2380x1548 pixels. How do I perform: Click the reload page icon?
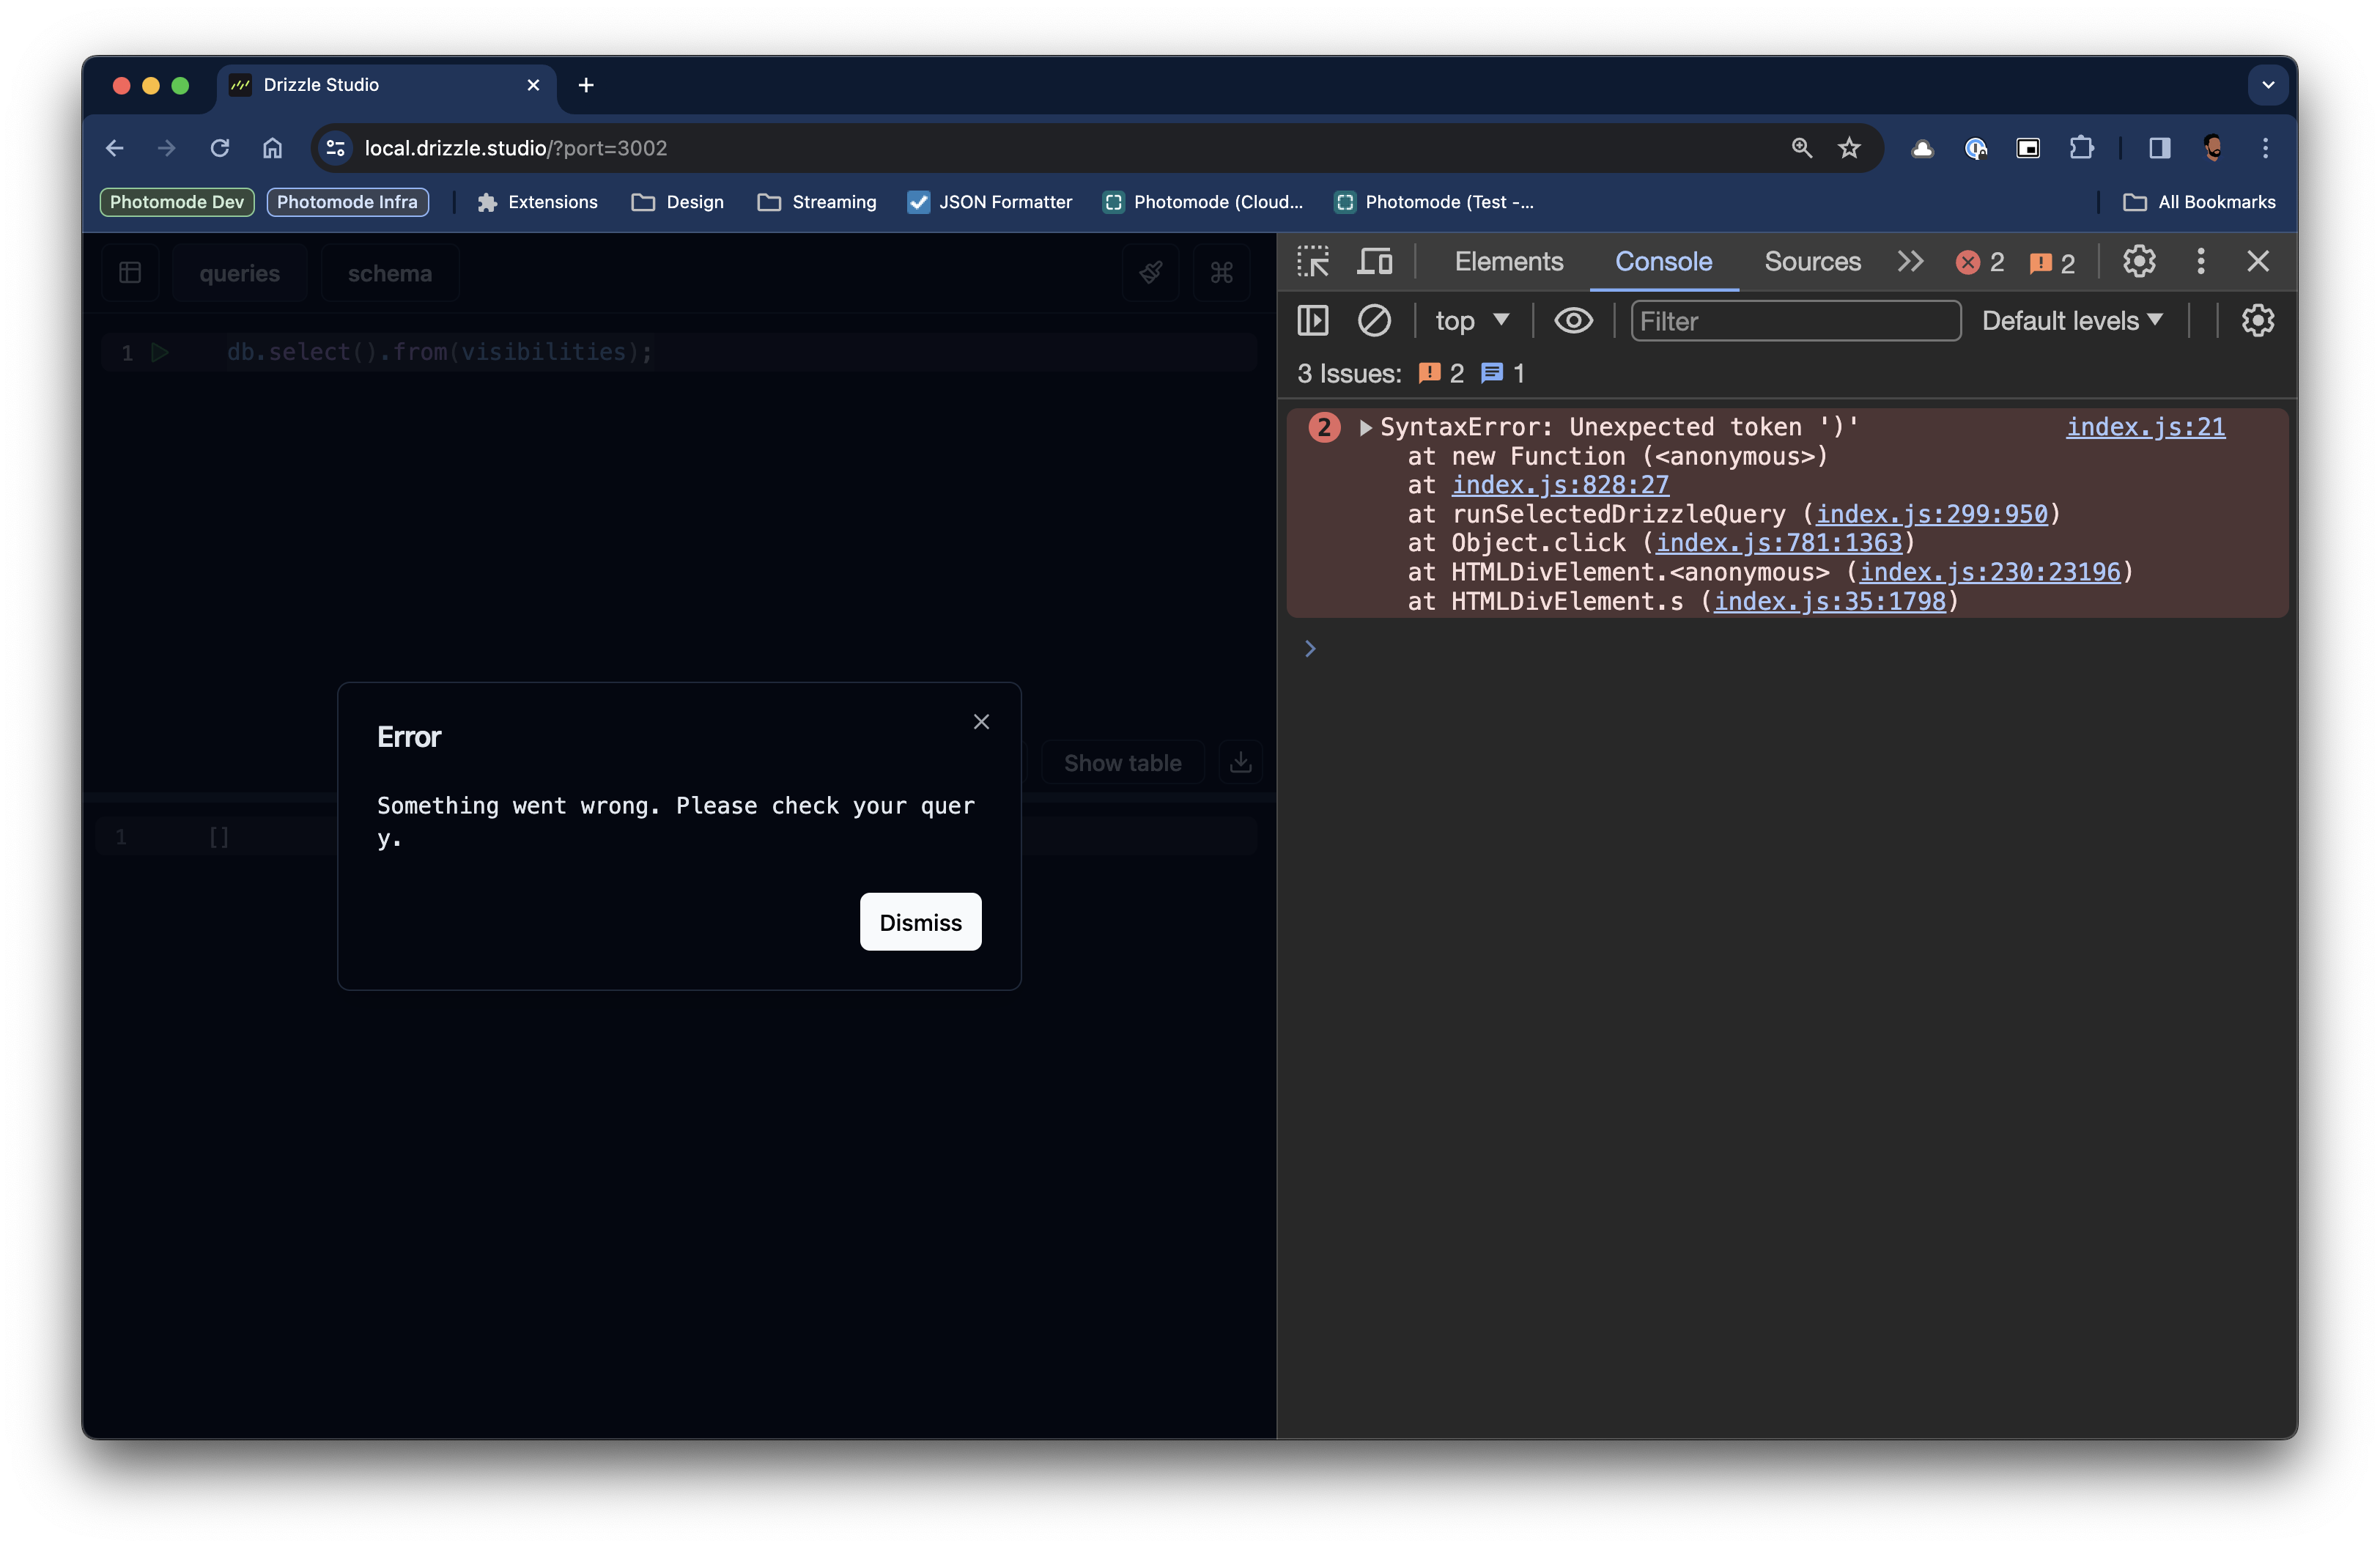click(220, 148)
